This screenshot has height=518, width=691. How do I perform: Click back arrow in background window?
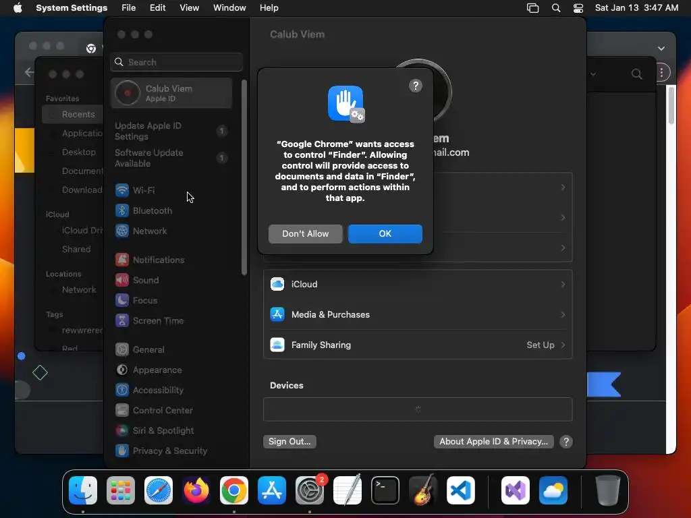pyautogui.click(x=29, y=72)
